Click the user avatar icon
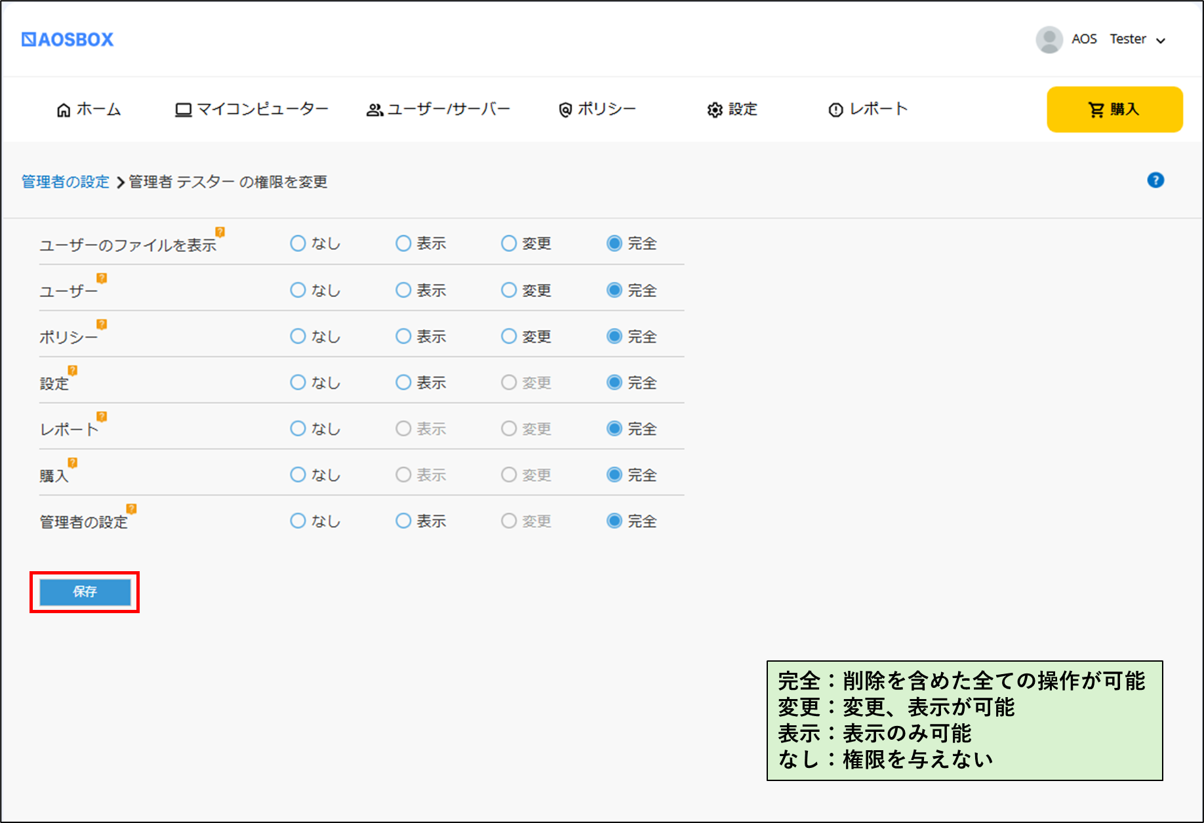 click(x=1049, y=39)
